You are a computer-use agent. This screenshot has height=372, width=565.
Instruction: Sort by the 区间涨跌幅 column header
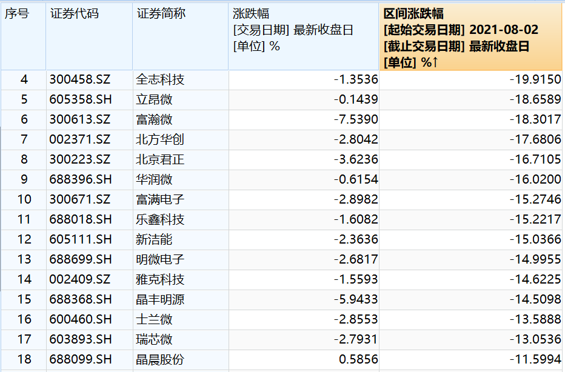(470, 37)
